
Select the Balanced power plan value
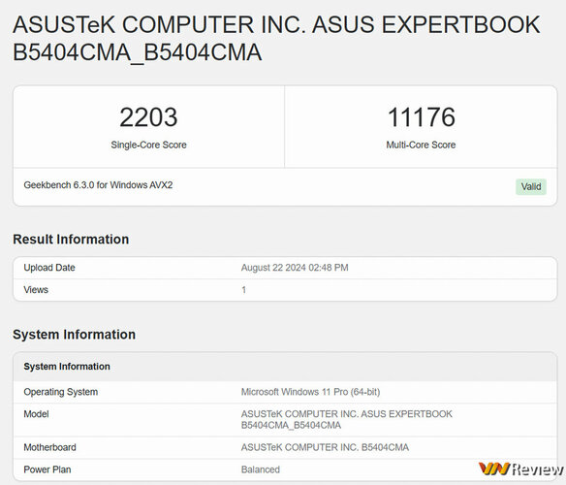[x=261, y=469]
